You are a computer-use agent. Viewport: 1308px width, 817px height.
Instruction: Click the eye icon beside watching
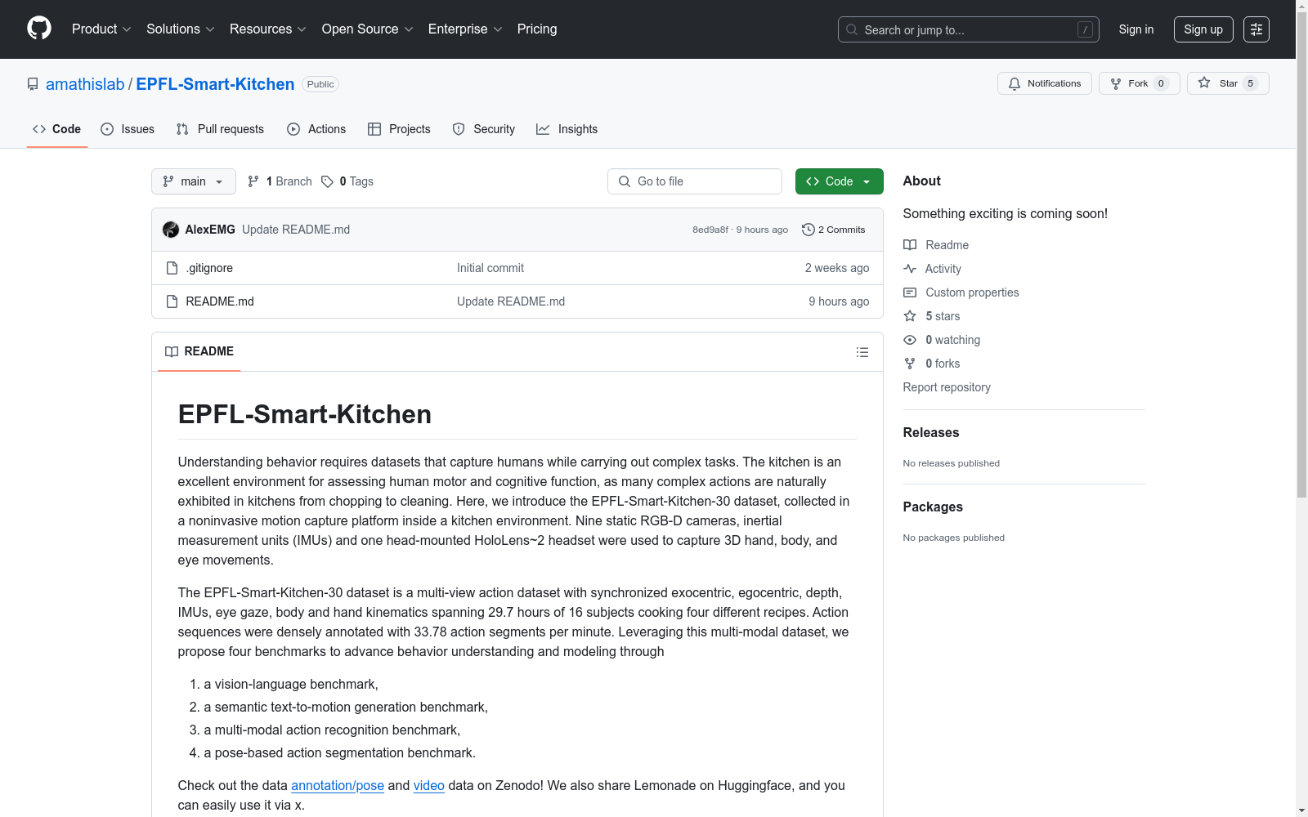pyautogui.click(x=910, y=340)
